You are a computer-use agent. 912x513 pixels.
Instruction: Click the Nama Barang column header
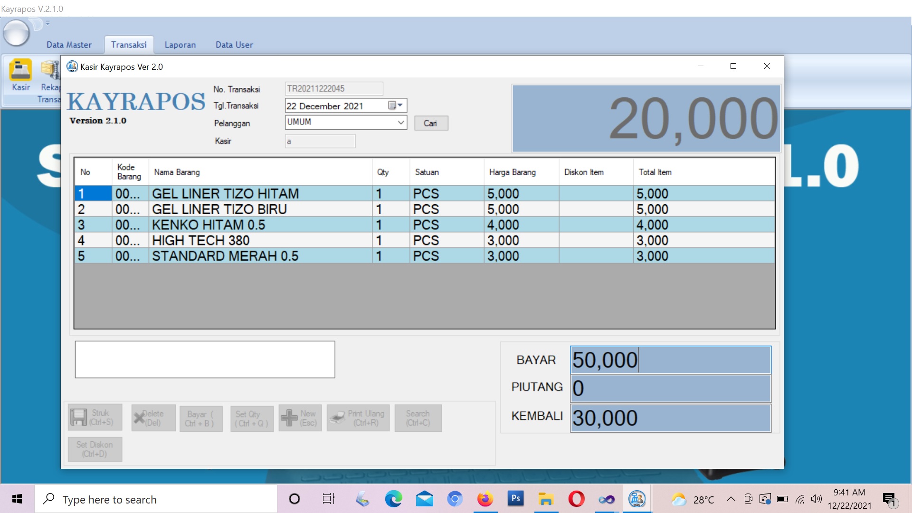point(260,172)
